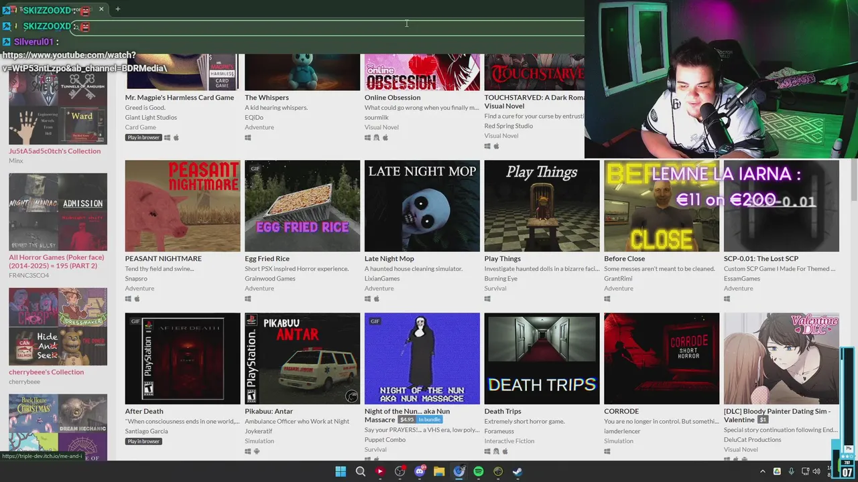This screenshot has width=858, height=482.
Task: Click Apple icon under TOUCHSTARVED visual novel
Action: [496, 146]
